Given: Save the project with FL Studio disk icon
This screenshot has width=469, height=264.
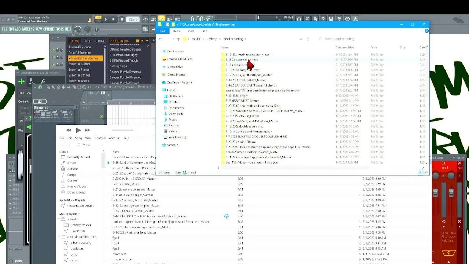Looking at the screenshot, I should [x=331, y=19].
